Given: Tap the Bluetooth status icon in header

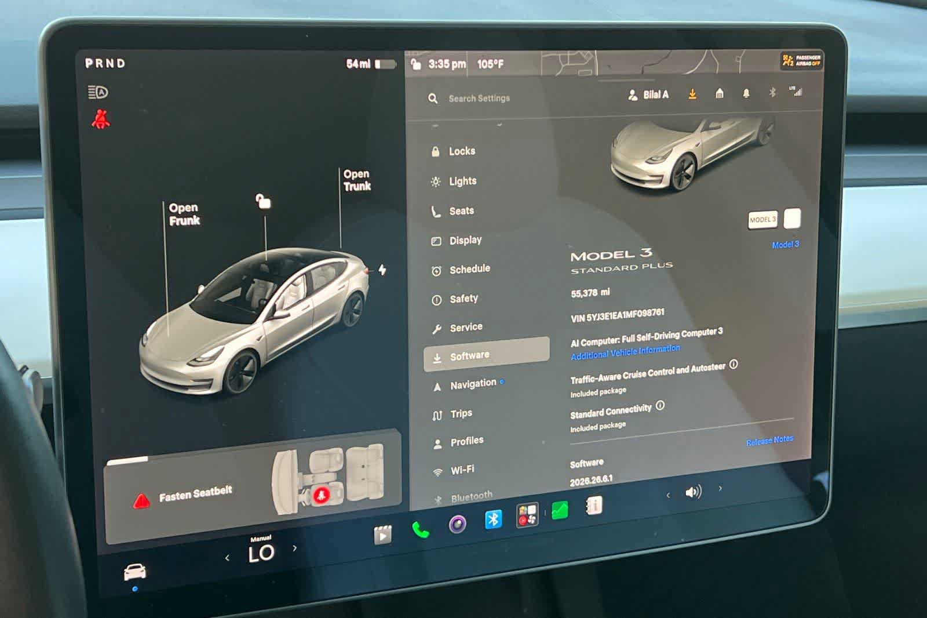Looking at the screenshot, I should click(772, 92).
